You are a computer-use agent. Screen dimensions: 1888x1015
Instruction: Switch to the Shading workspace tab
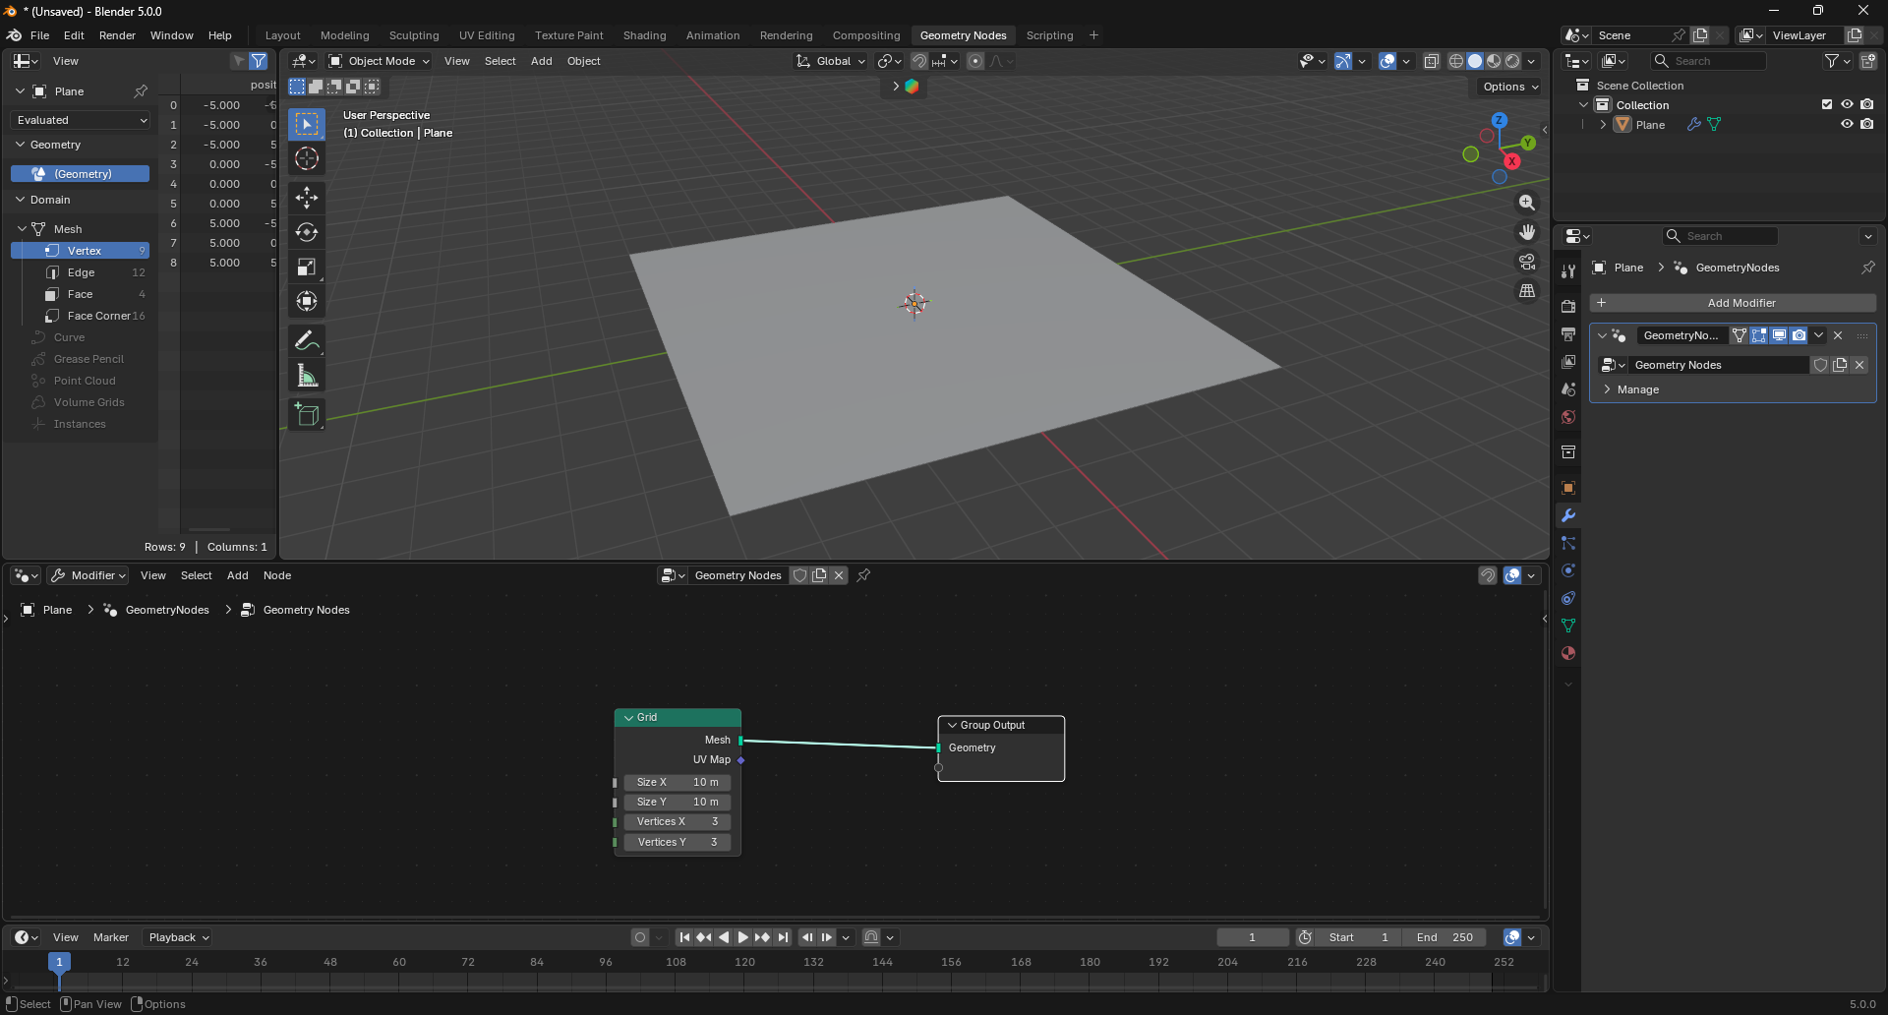[x=644, y=35]
